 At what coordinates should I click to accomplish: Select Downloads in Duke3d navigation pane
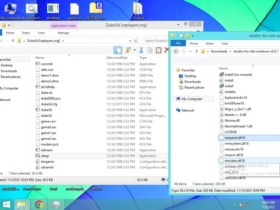click(x=9, y=71)
